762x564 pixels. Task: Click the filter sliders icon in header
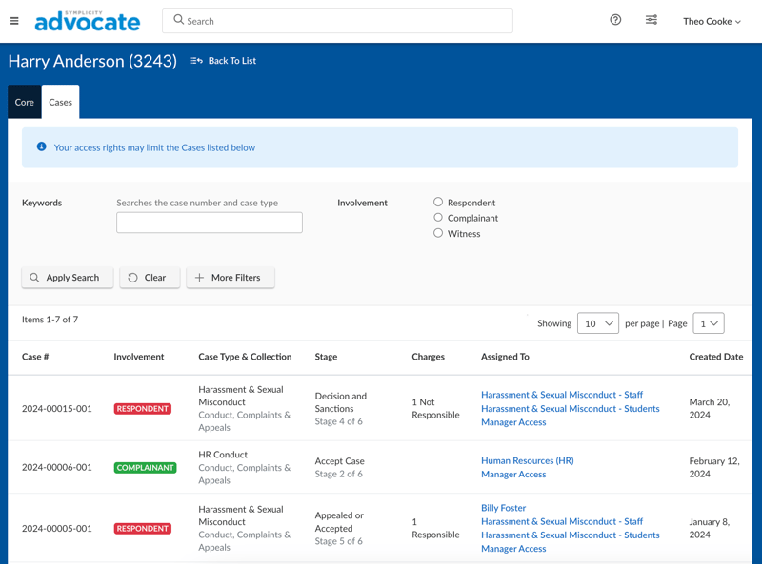[x=652, y=19]
